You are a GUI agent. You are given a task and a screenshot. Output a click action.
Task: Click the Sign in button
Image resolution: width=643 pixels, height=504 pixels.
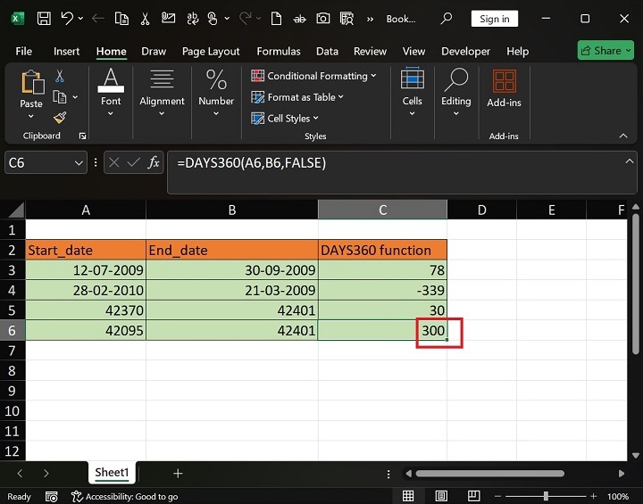[494, 19]
